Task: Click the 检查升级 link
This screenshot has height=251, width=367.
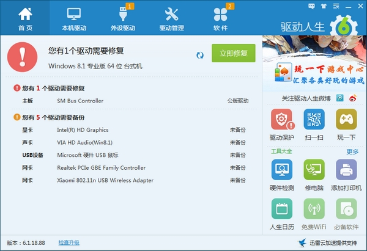Action: pos(69,242)
